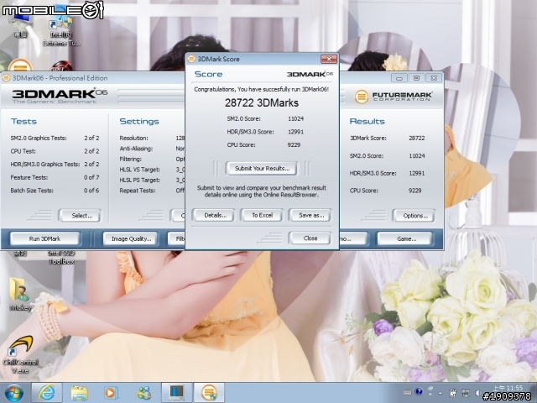Click the Futuremark Corporation logo
Screen dimensions: 537x403
point(393,97)
